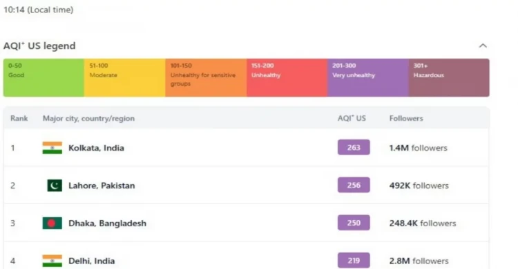Select the orange Unhealthy for sensitive groups block
Viewport: 518px width, 269px height.
coord(206,78)
